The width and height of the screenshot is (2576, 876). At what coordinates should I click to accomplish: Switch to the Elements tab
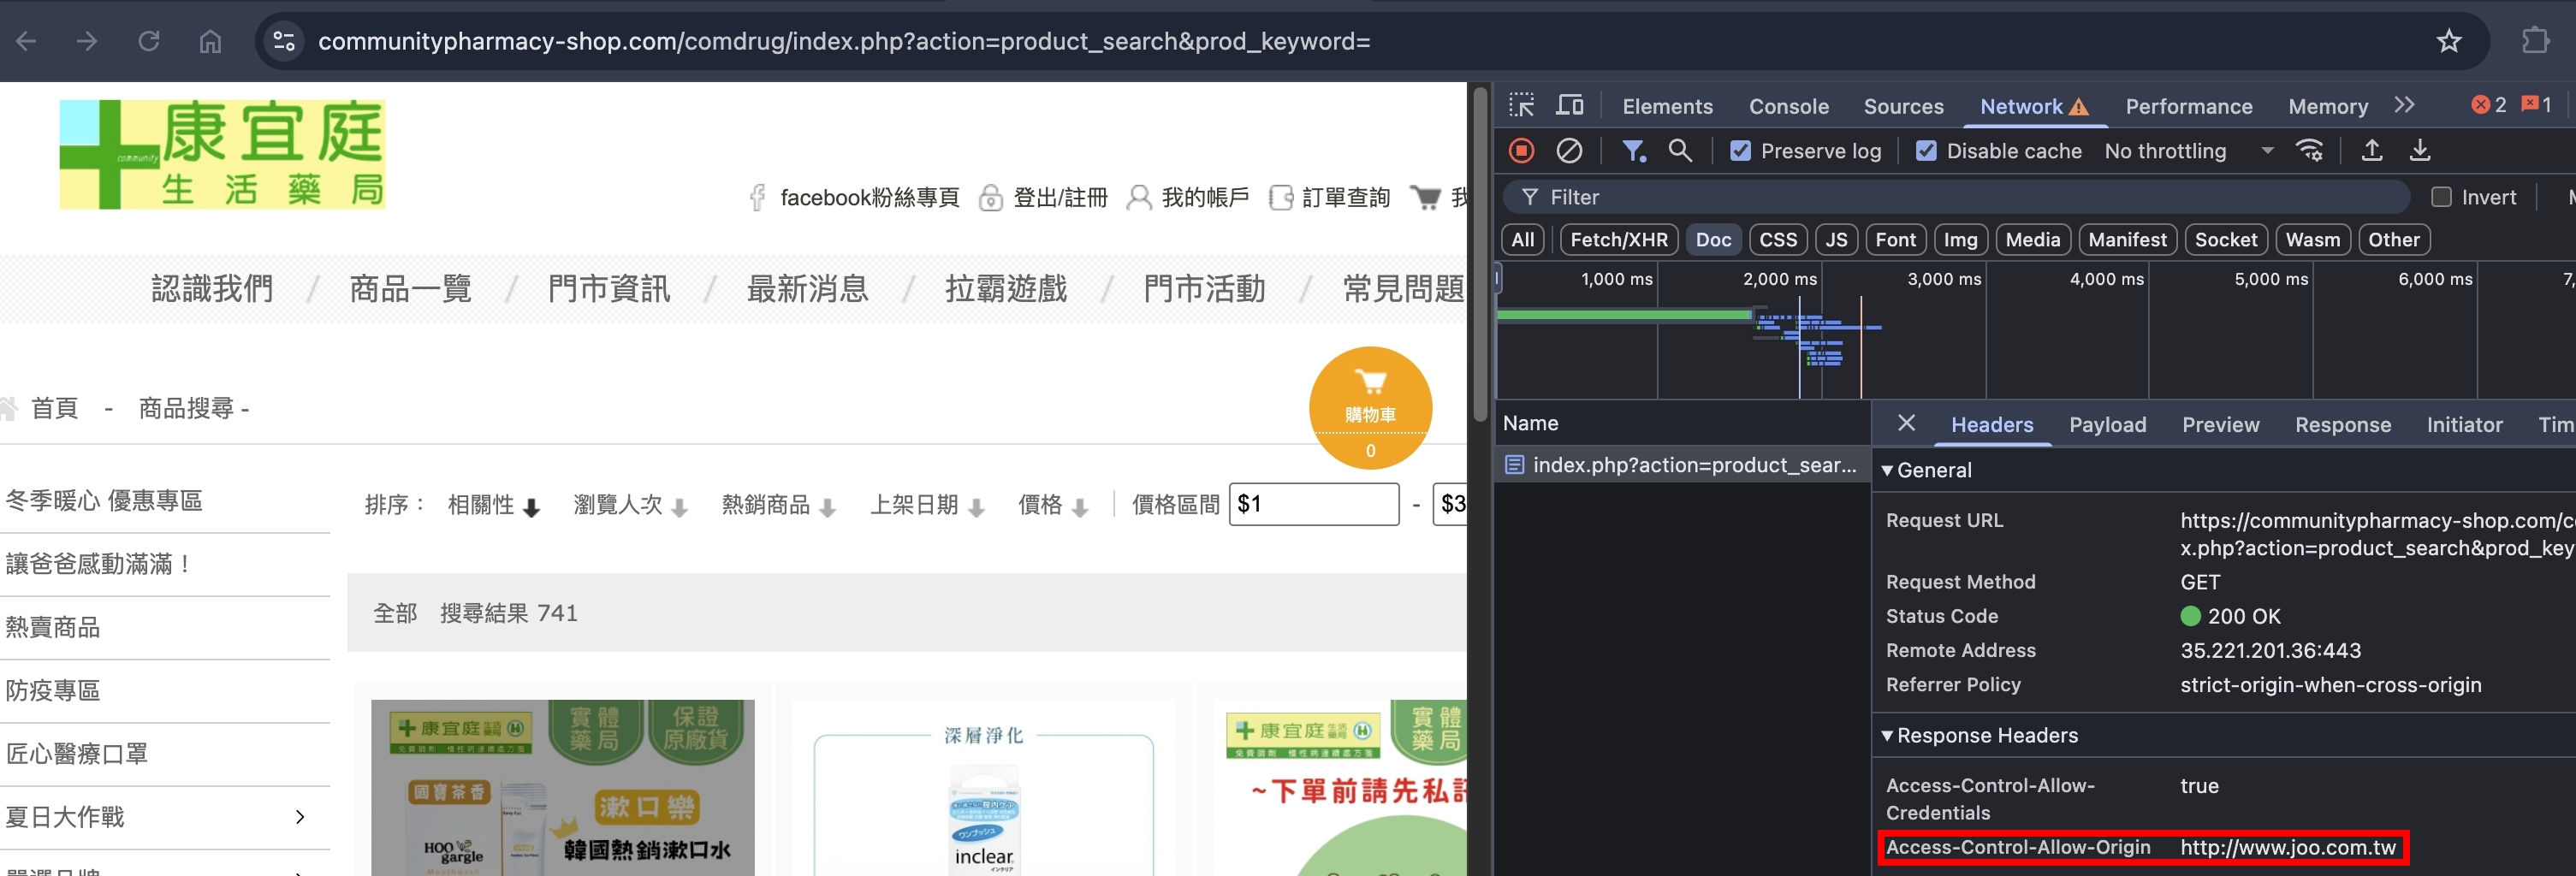pyautogui.click(x=1667, y=106)
